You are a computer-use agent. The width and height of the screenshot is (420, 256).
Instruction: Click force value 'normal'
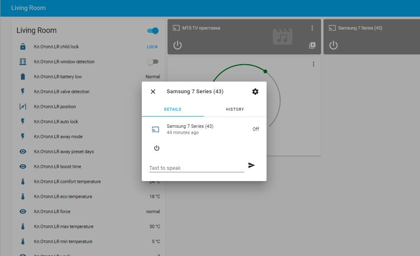153,211
